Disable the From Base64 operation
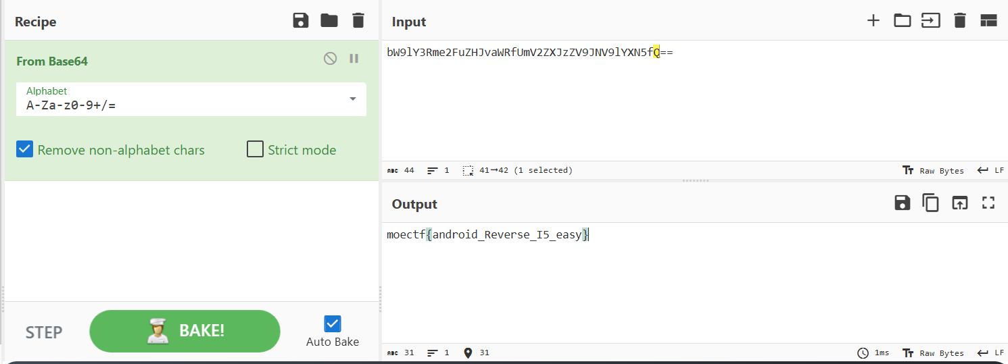This screenshot has height=364, width=1008. (x=330, y=59)
